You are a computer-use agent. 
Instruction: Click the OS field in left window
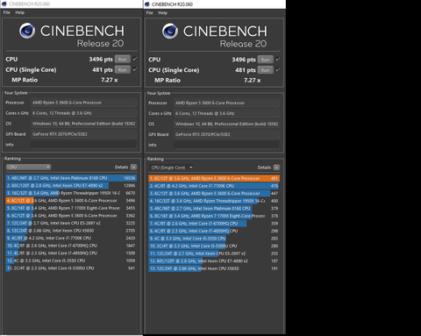coord(83,124)
